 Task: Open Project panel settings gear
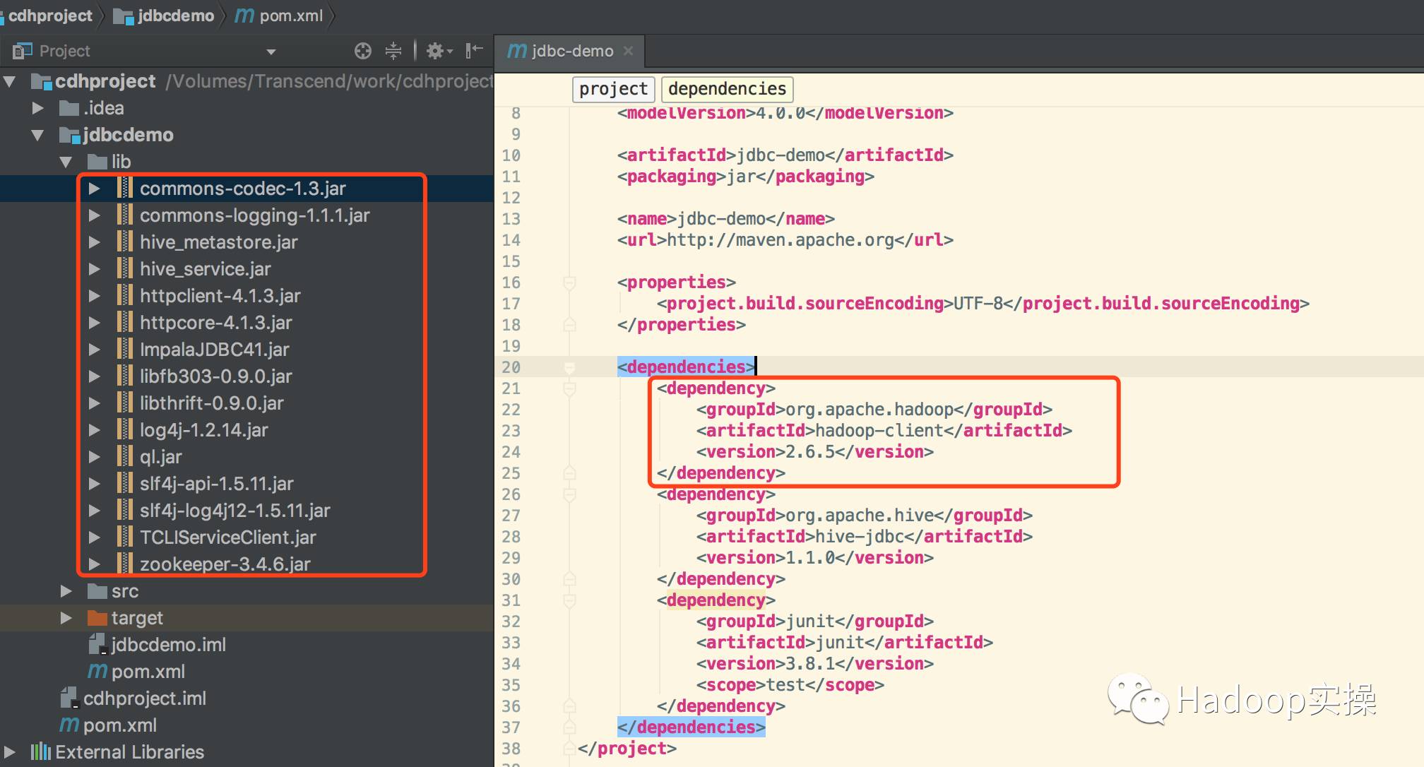pyautogui.click(x=435, y=51)
